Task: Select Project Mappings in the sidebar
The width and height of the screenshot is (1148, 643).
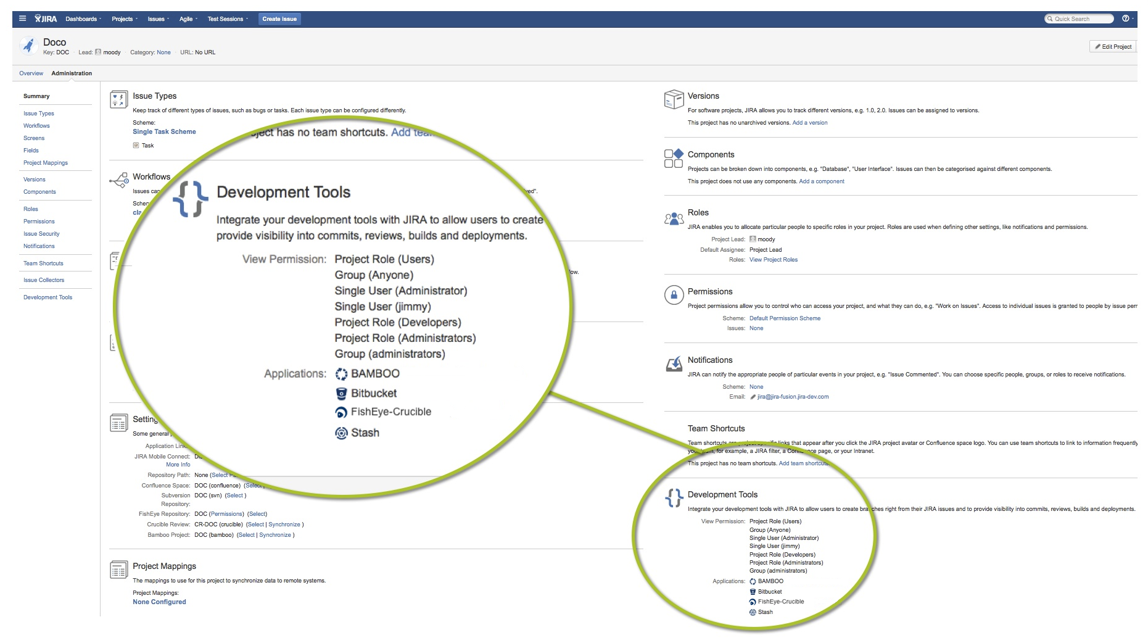Action: click(46, 163)
